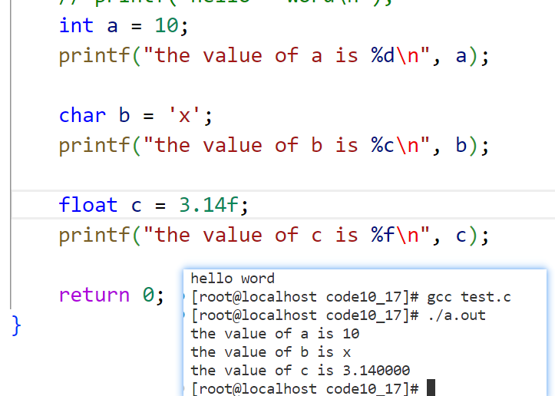Click the printf line with "%d\n", a
555x396 pixels.
point(274,56)
